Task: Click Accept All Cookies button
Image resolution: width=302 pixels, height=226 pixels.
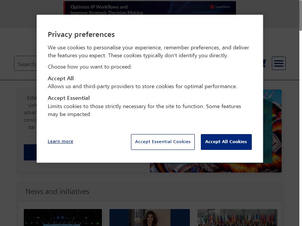Action: (x=226, y=142)
